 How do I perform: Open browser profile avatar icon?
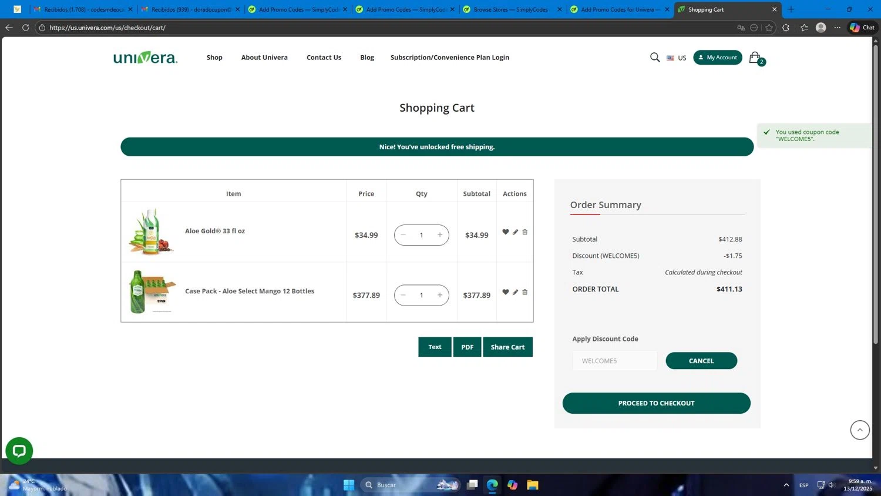(x=821, y=28)
